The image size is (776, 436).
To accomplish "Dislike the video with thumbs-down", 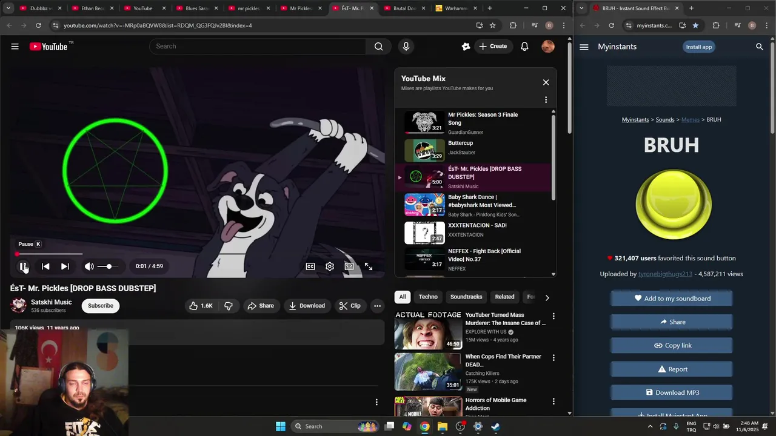I will [229, 306].
